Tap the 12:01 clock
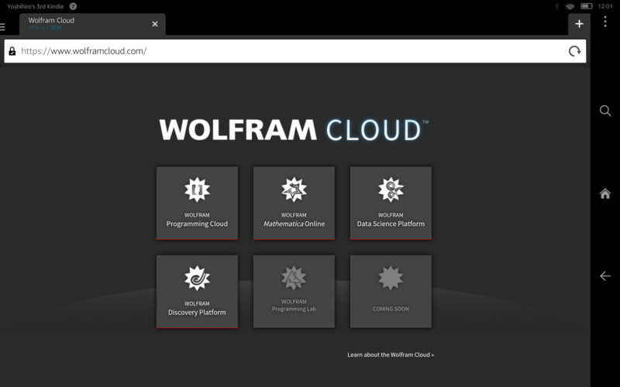Screen dimensions: 620x387 pos(605,6)
